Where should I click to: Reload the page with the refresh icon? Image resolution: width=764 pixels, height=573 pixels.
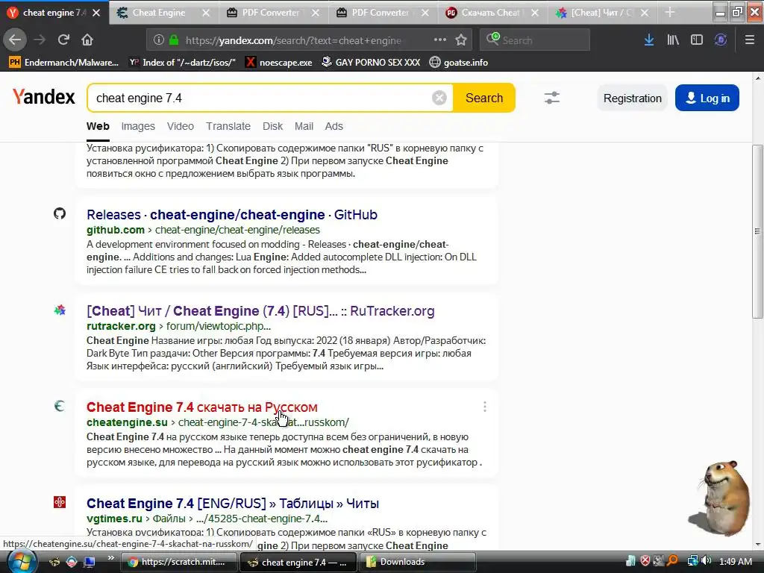point(63,40)
